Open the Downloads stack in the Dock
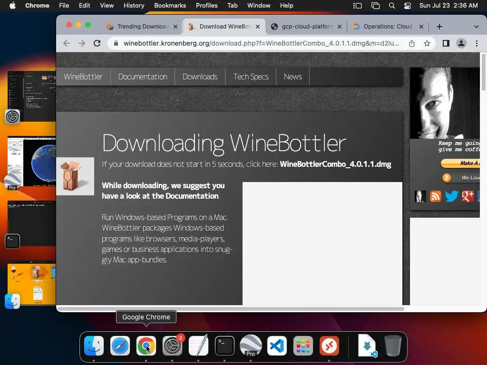The height and width of the screenshot is (365, 487). 367,346
